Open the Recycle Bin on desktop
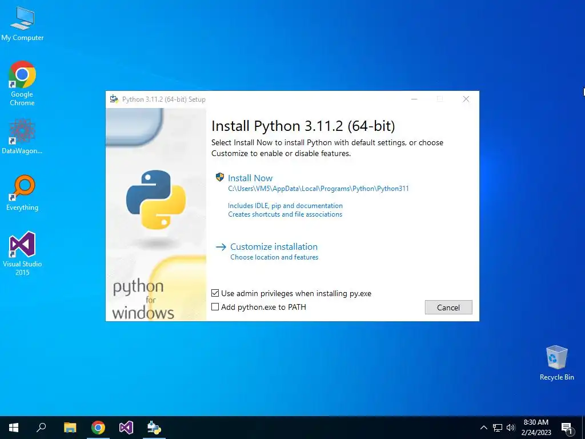Image resolution: width=585 pixels, height=439 pixels. (x=556, y=363)
